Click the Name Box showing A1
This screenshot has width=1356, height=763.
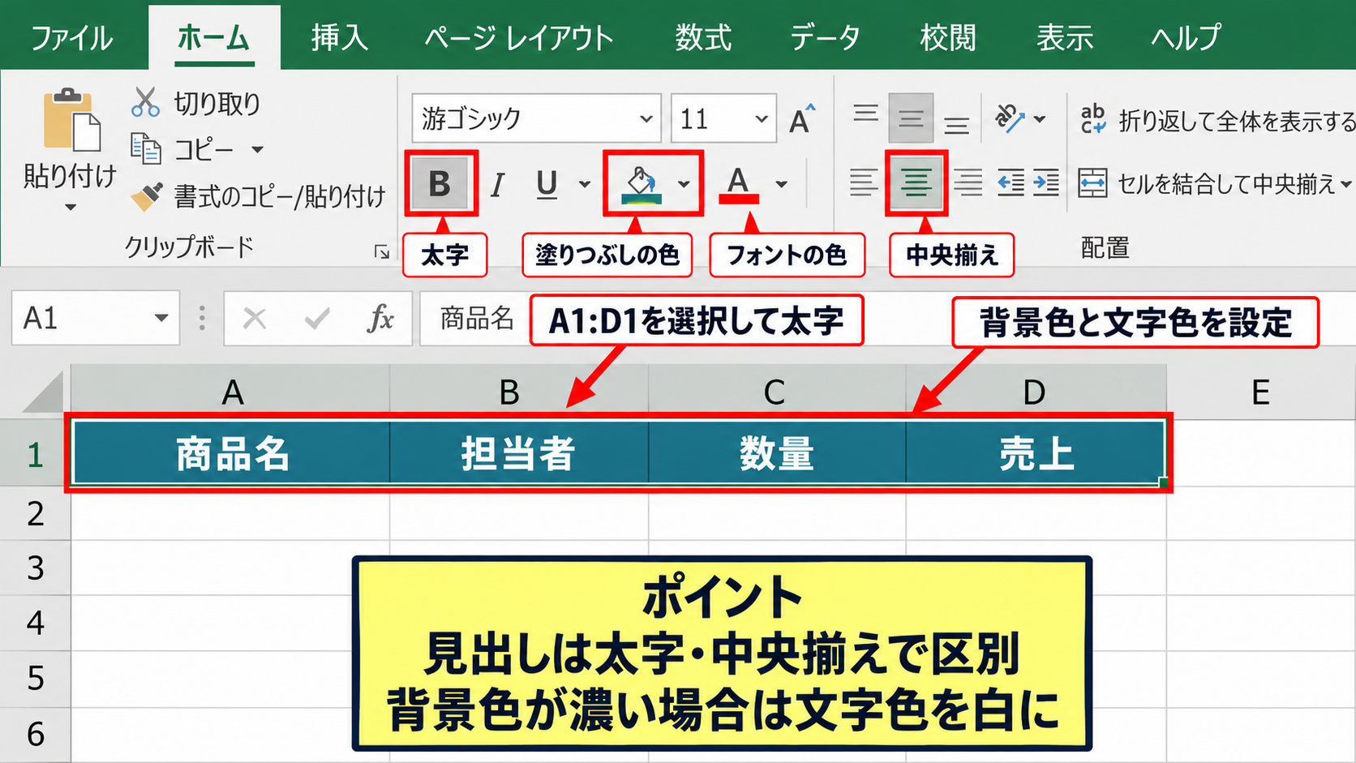click(x=81, y=318)
